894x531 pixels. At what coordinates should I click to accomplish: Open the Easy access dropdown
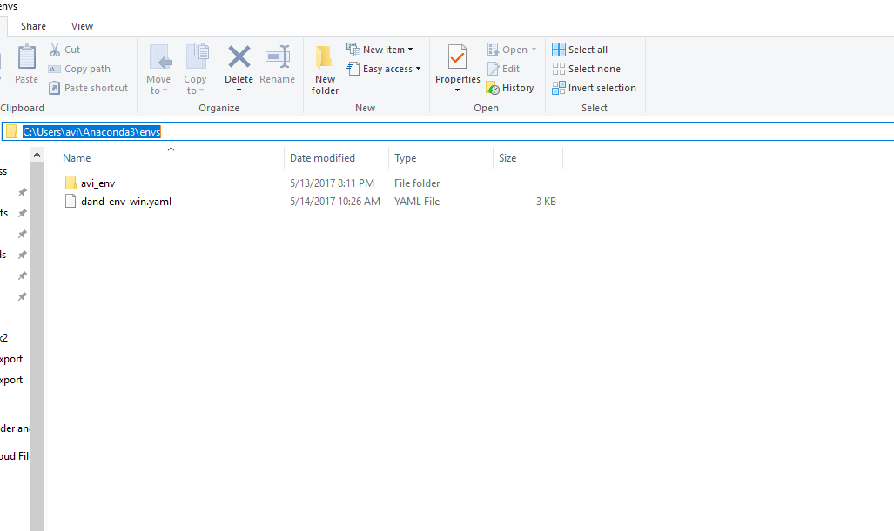[x=384, y=68]
